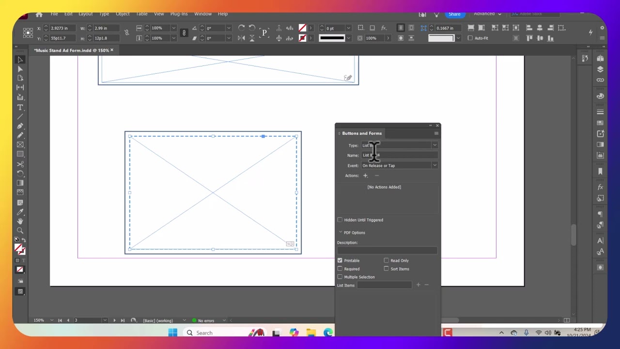
Task: Select the Page tool
Action: [20, 78]
